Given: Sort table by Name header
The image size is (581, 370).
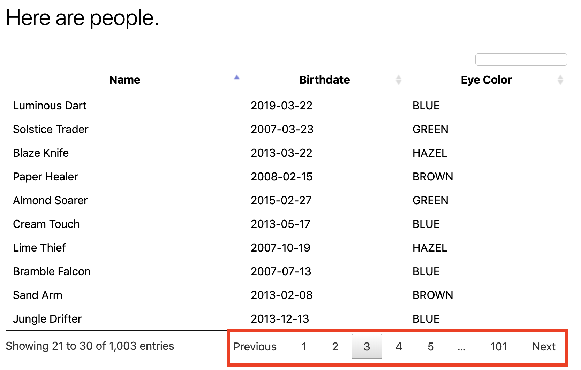Looking at the screenshot, I should (x=124, y=80).
